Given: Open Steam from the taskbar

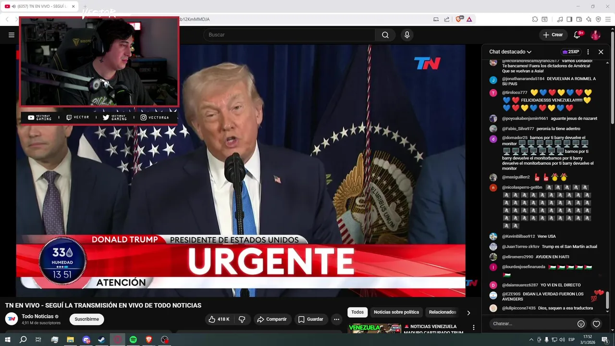Looking at the screenshot, I should 102,340.
